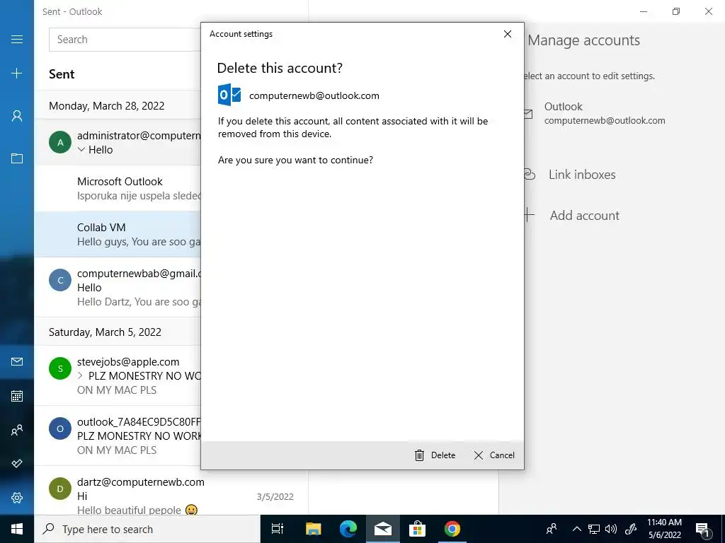
Task: Launch Google Chrome from taskbar
Action: click(x=452, y=529)
